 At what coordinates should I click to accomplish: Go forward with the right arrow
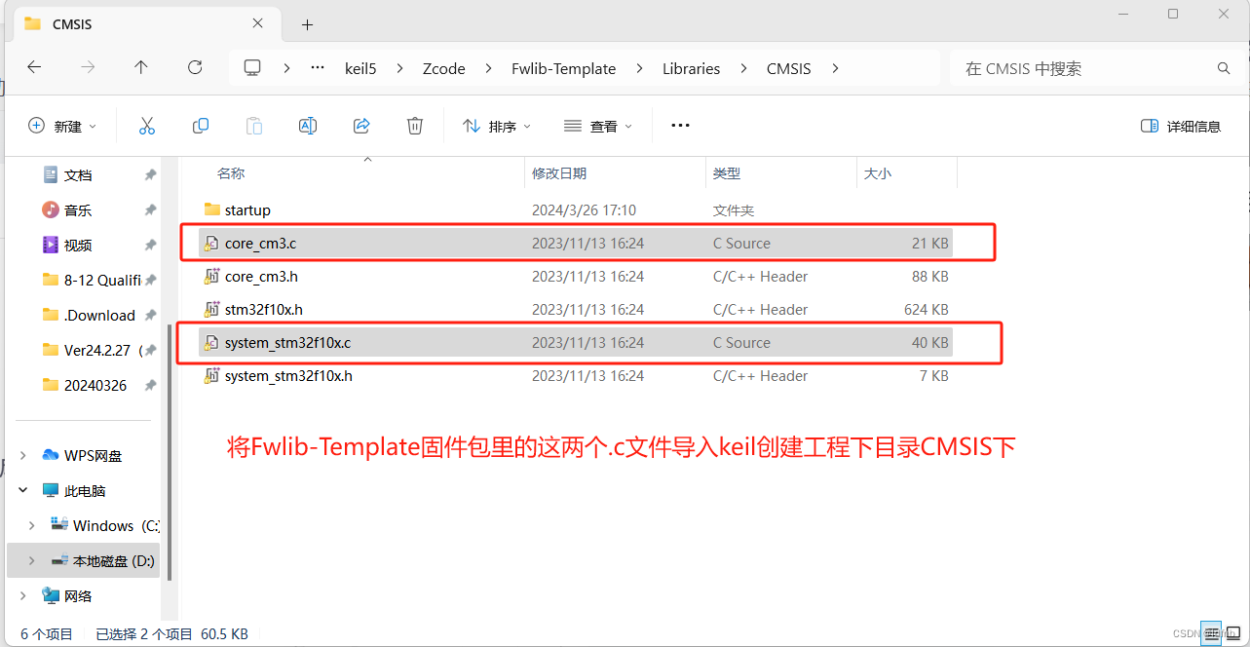coord(88,67)
